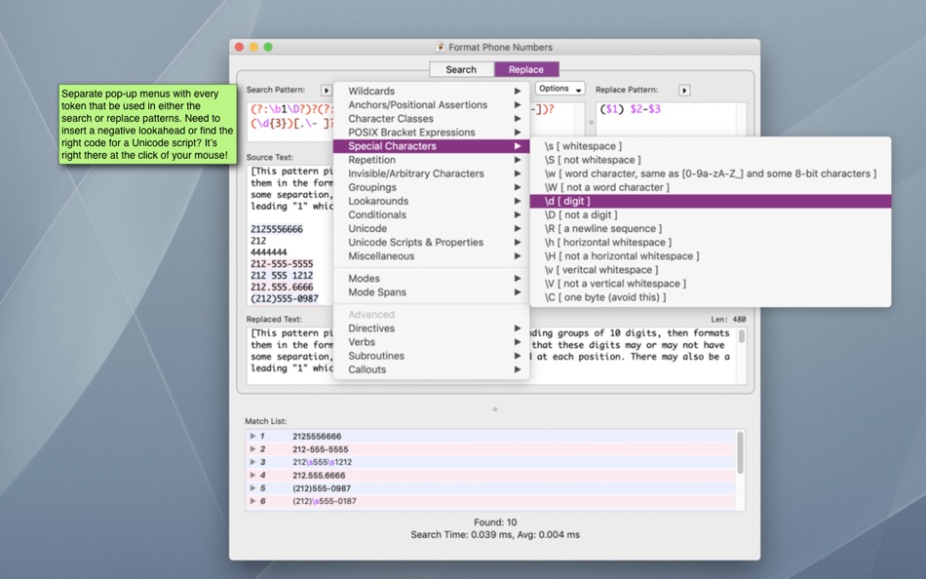Open Invisible/Arbitrary Characters submenu

(x=431, y=174)
